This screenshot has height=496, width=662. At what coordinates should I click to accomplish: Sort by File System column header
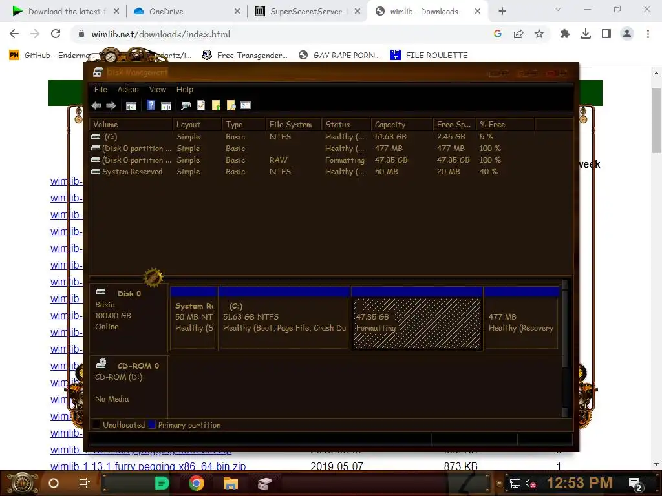pyautogui.click(x=294, y=125)
